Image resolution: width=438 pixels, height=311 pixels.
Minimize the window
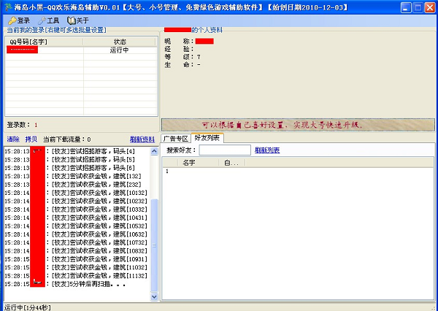406,7
